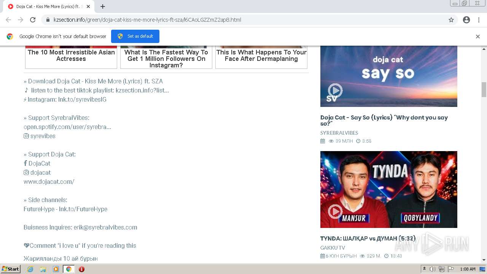Open the open.spotify.com/user/syrebra link
Screen dimensions: 487x274
[67, 127]
